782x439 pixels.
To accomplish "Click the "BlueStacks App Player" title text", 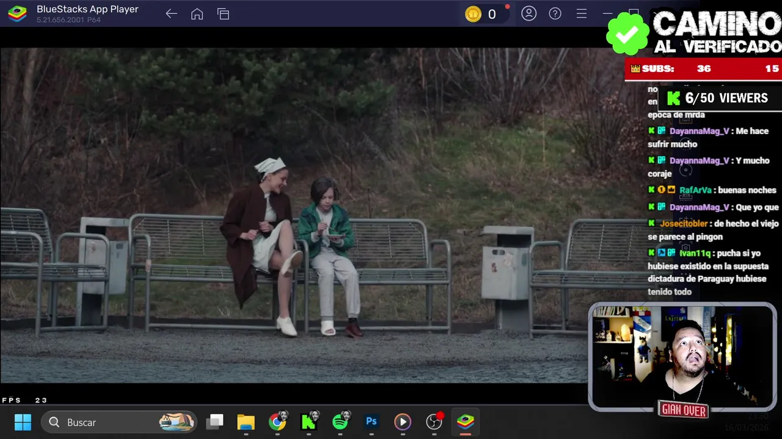I will point(87,9).
